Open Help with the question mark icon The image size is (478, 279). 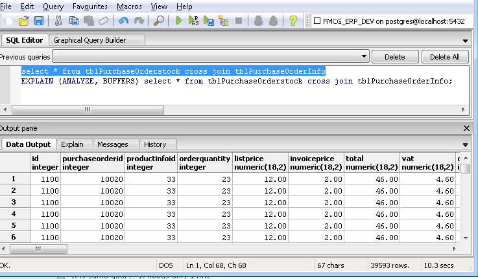click(x=293, y=21)
